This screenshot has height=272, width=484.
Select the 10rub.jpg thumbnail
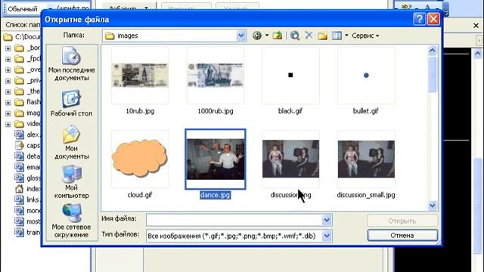[140, 76]
